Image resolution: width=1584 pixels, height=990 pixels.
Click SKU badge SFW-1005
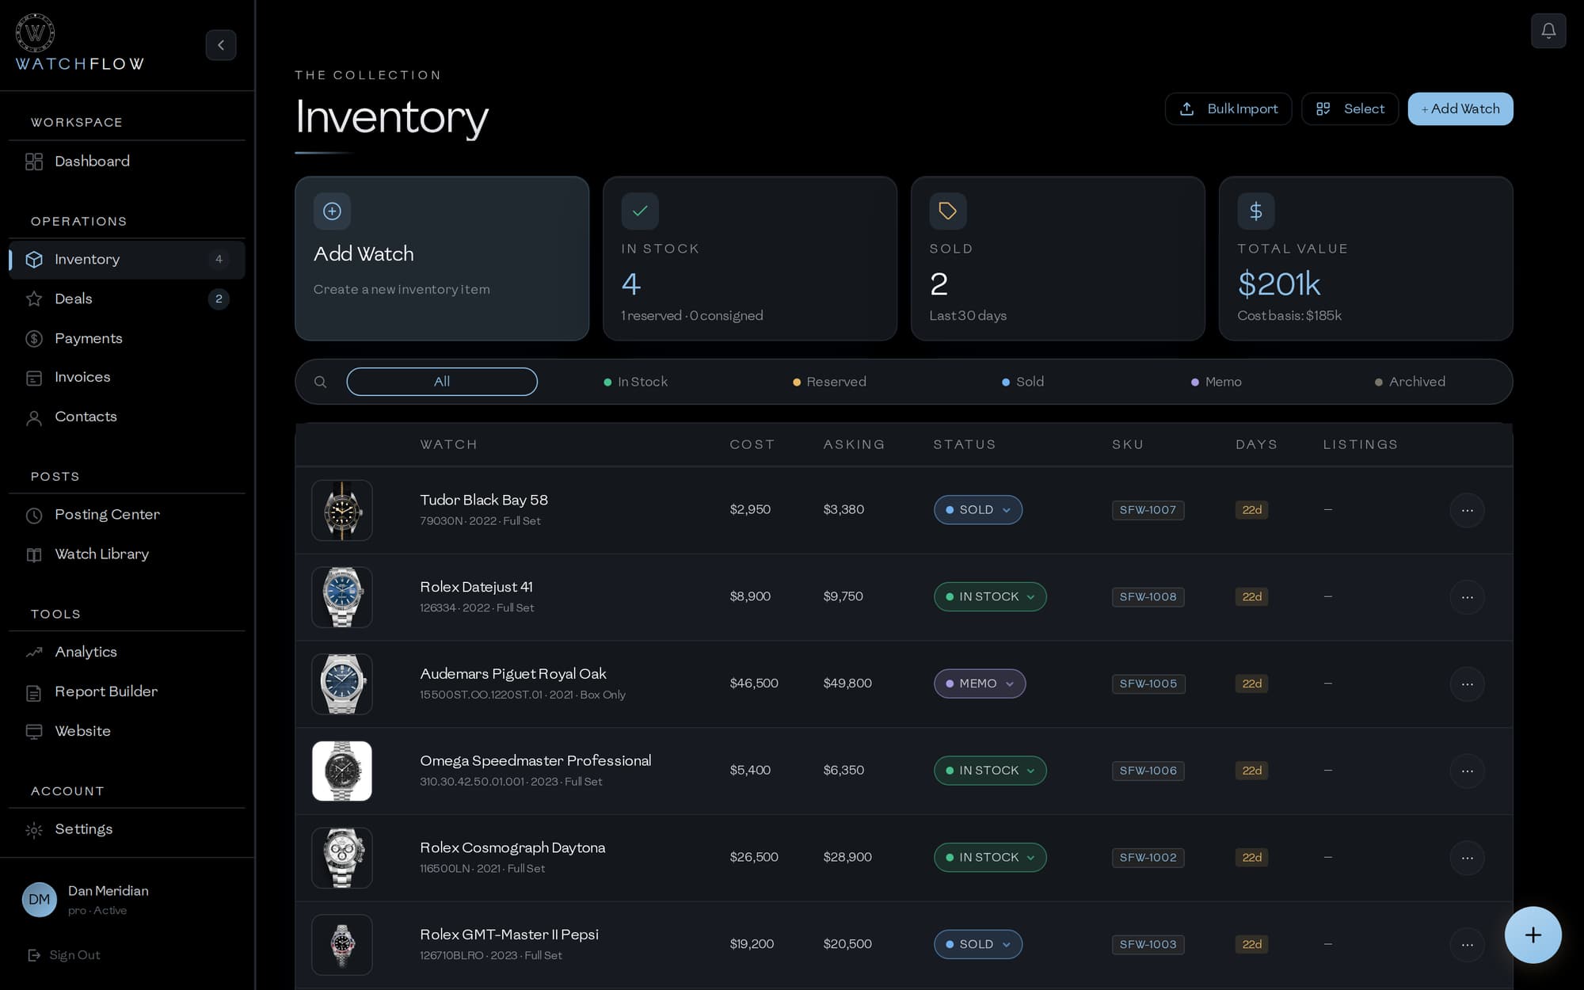[x=1148, y=683]
